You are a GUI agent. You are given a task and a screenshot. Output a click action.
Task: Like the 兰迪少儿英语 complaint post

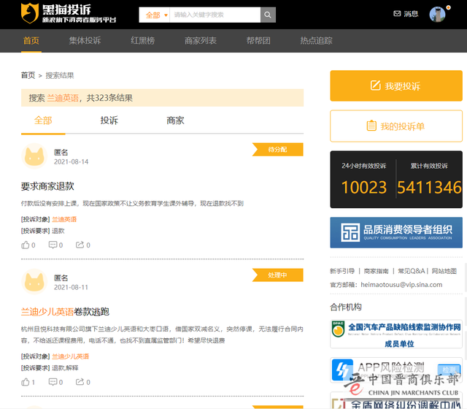(26, 382)
